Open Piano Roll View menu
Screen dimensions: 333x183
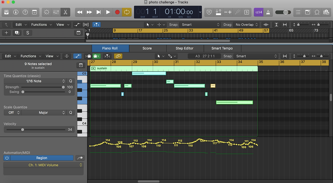point(52,56)
